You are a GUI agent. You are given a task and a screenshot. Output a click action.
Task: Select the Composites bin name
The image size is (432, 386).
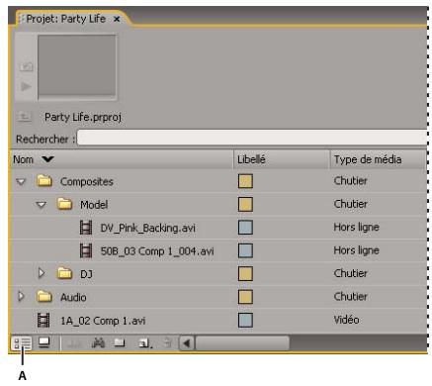pyautogui.click(x=87, y=182)
